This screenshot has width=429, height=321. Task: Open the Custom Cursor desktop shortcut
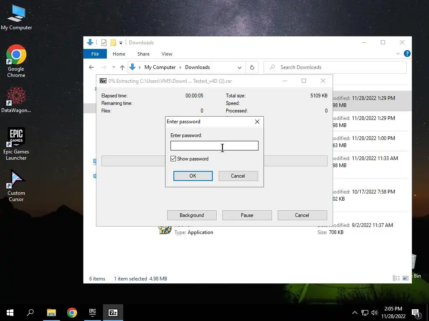coord(16,186)
